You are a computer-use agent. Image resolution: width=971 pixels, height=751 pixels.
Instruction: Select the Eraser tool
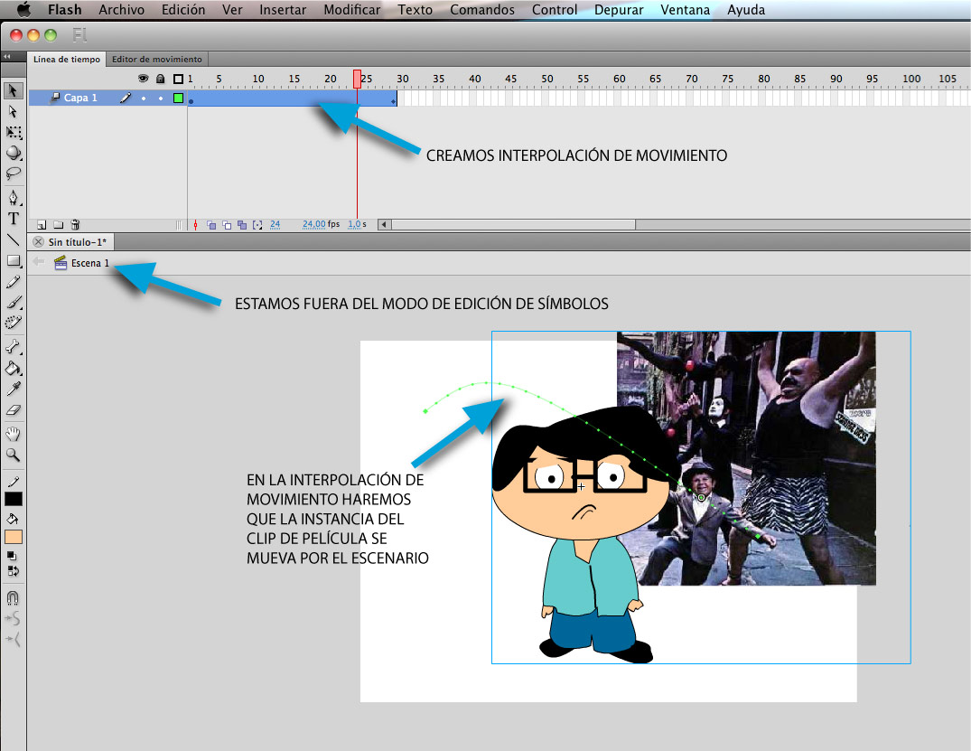point(13,410)
